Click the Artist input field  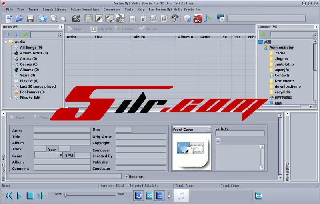click(62, 130)
